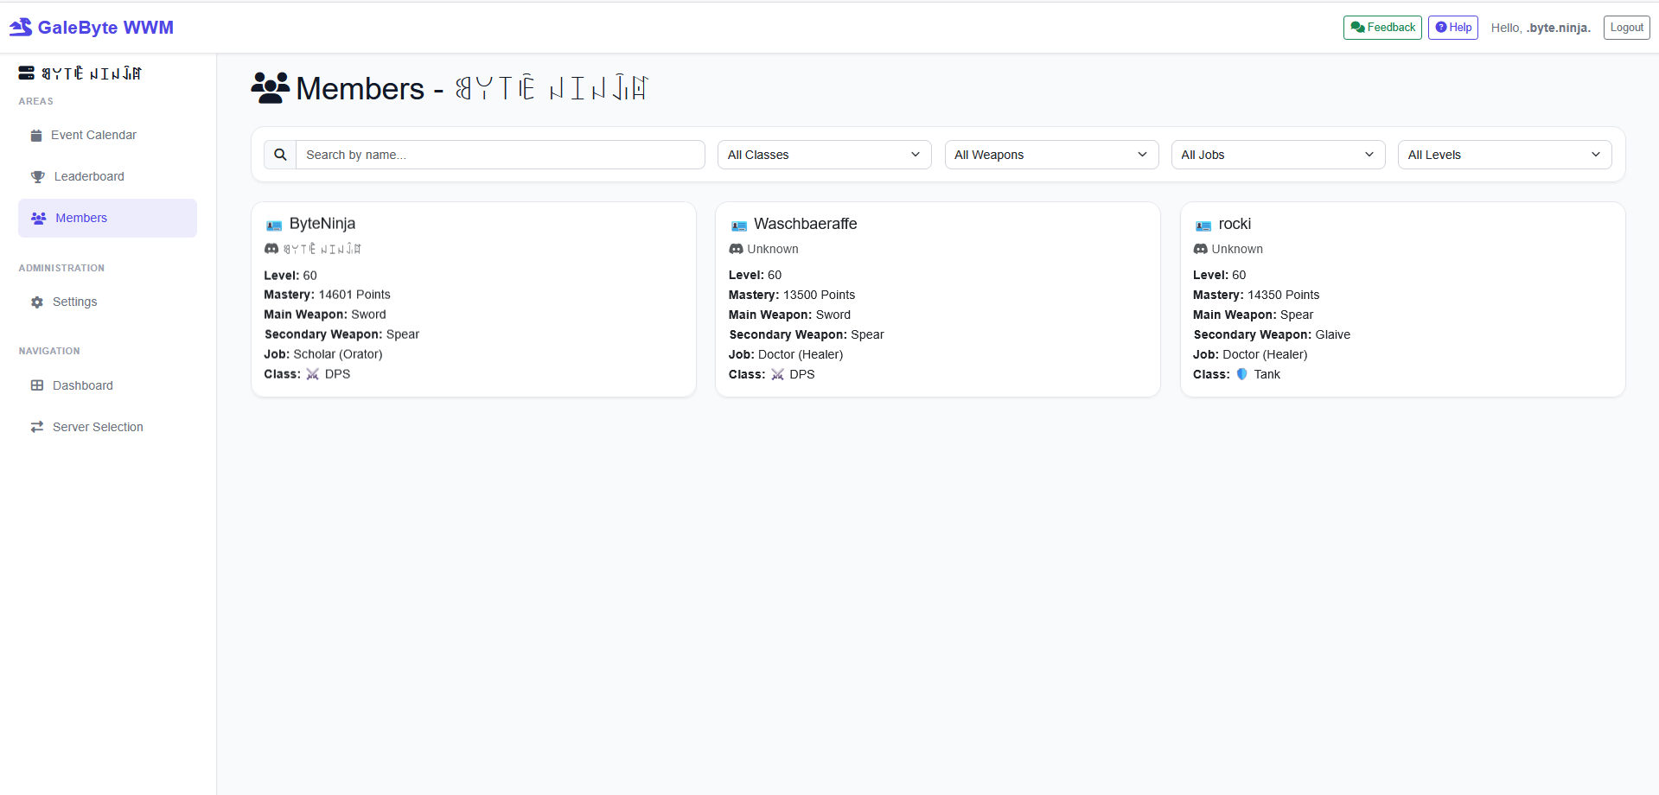Expand the All Levels filter
The width and height of the screenshot is (1659, 795).
coord(1503,155)
